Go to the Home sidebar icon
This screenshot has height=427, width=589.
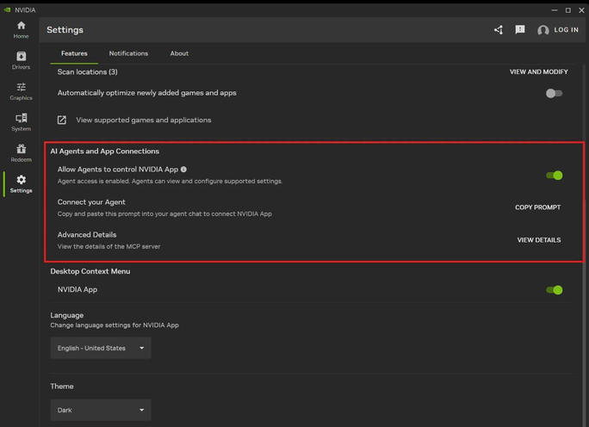click(x=21, y=29)
